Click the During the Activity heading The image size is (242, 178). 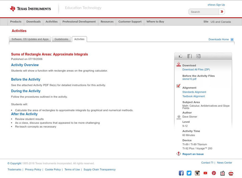click(x=26, y=91)
